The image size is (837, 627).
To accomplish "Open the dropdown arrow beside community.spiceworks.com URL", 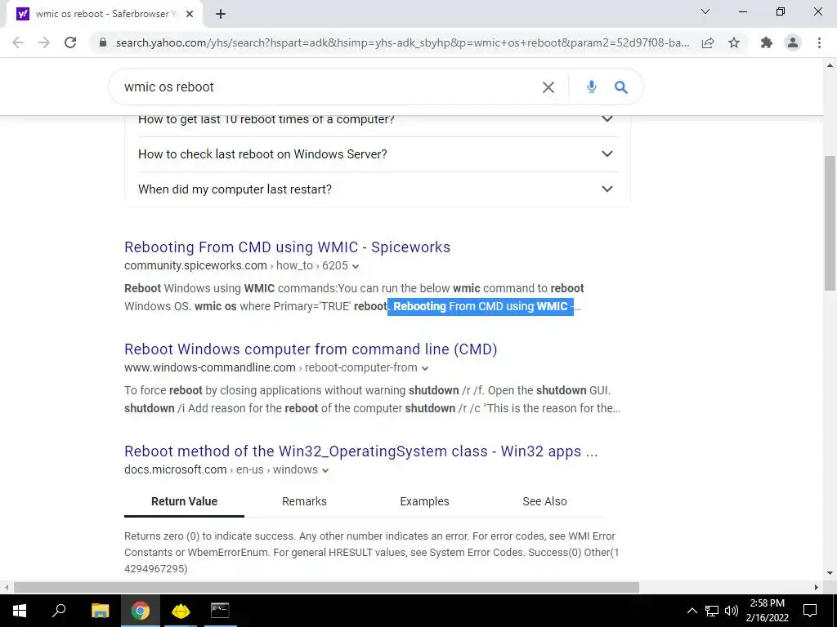I will pyautogui.click(x=356, y=266).
